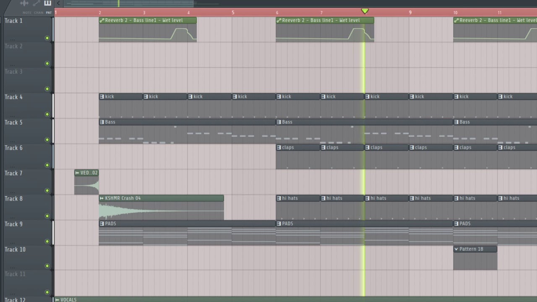Mute Track 3 using its green light
537x302 pixels.
[47, 89]
